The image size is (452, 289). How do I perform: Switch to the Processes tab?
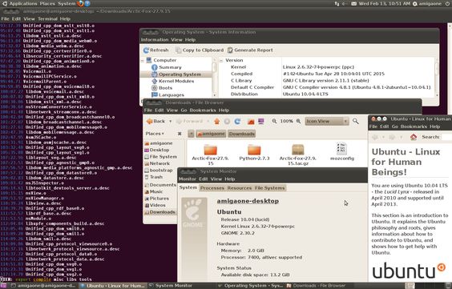coord(212,188)
